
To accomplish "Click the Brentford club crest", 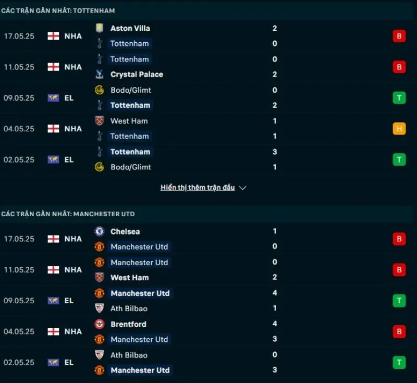I will coord(100,324).
